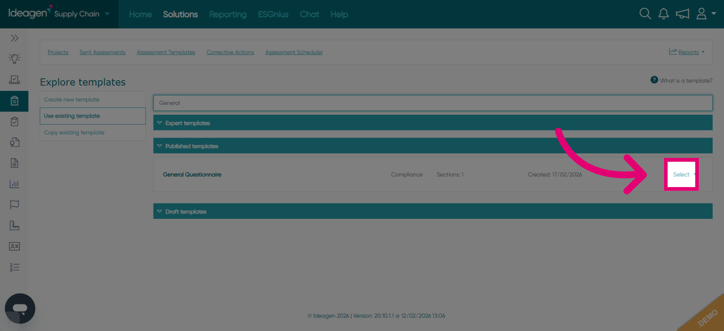
Task: Click the contact card sidebar icon
Action: [14, 246]
